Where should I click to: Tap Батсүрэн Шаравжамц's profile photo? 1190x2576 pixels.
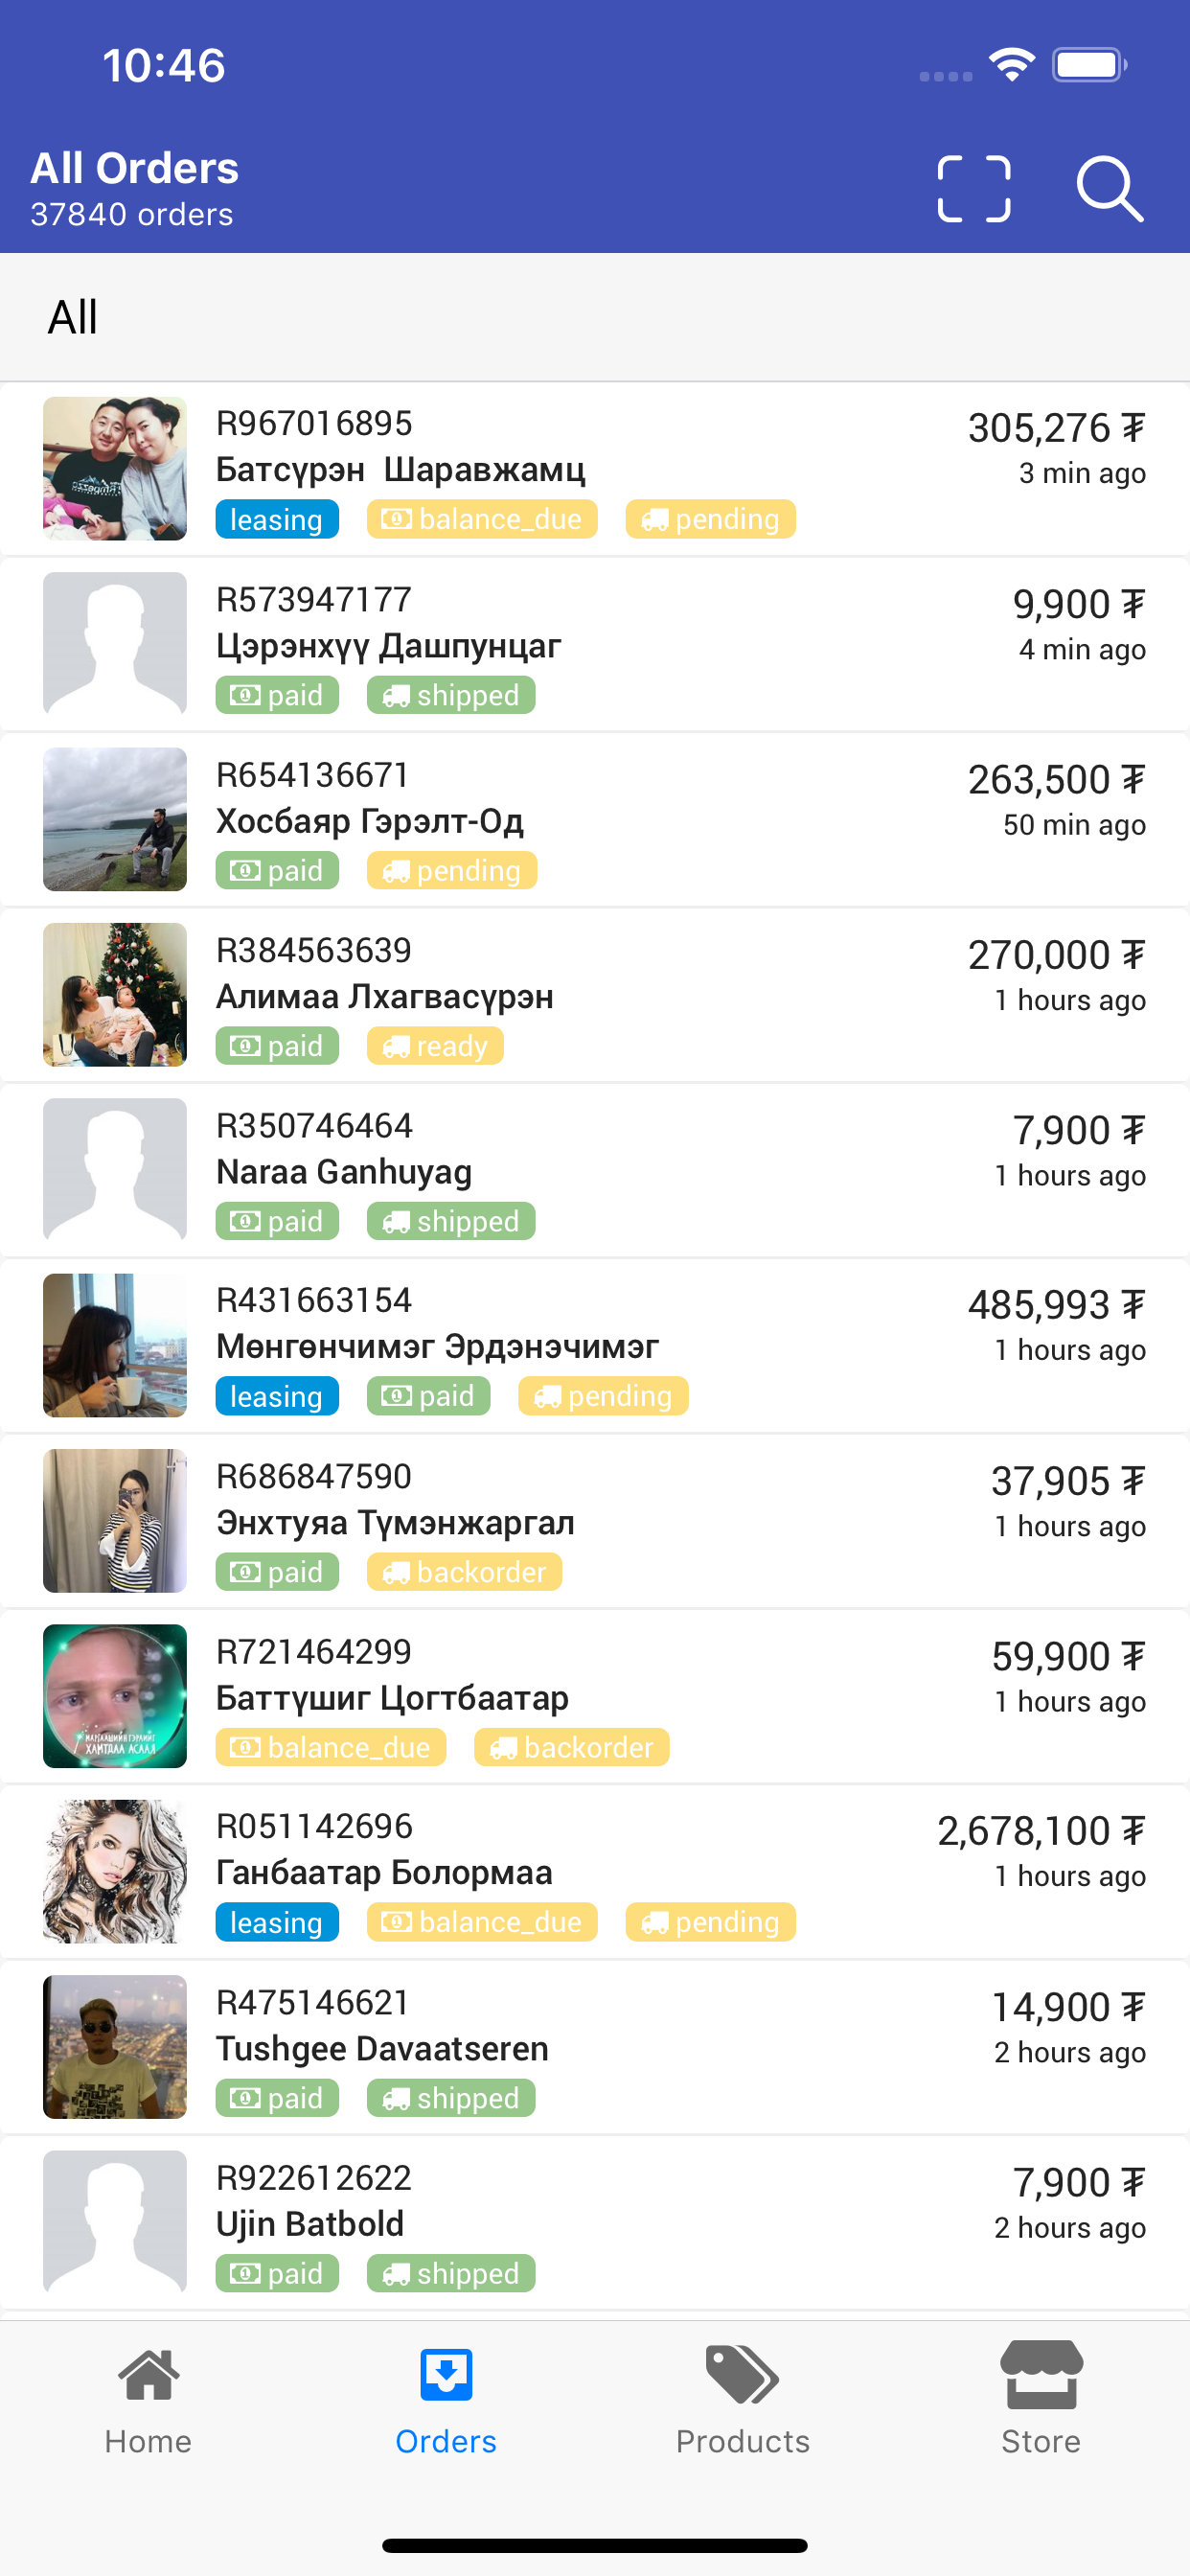coord(115,468)
